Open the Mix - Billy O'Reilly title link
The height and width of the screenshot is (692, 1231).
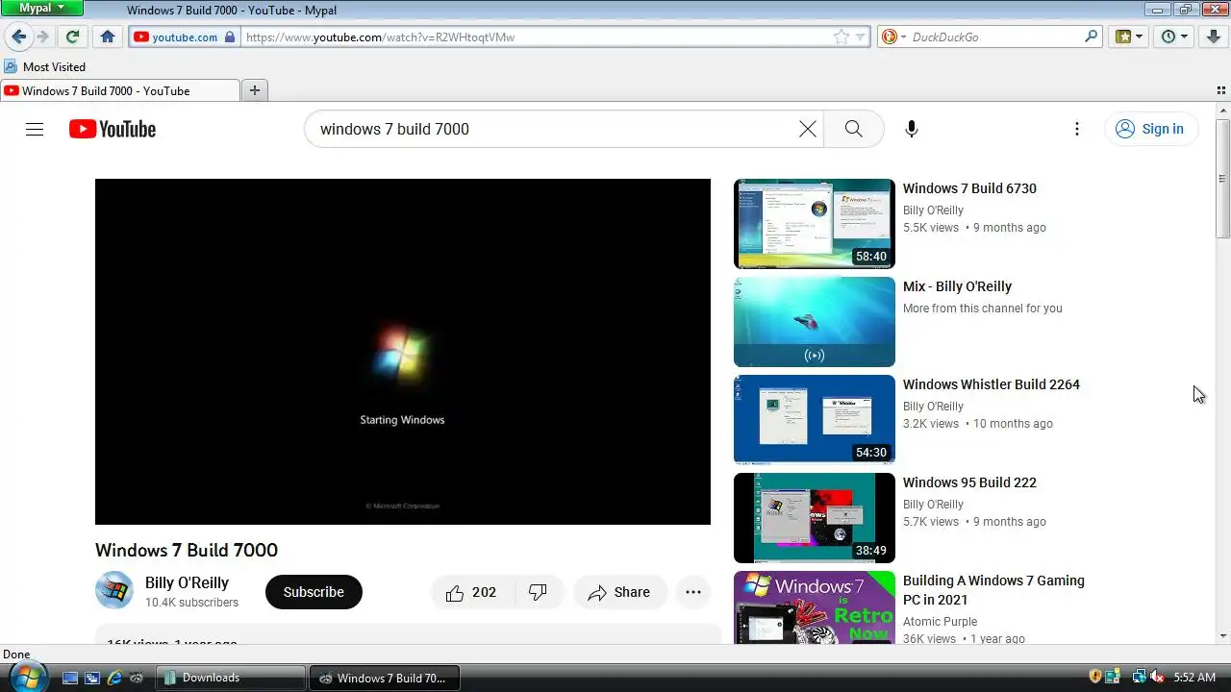957,286
